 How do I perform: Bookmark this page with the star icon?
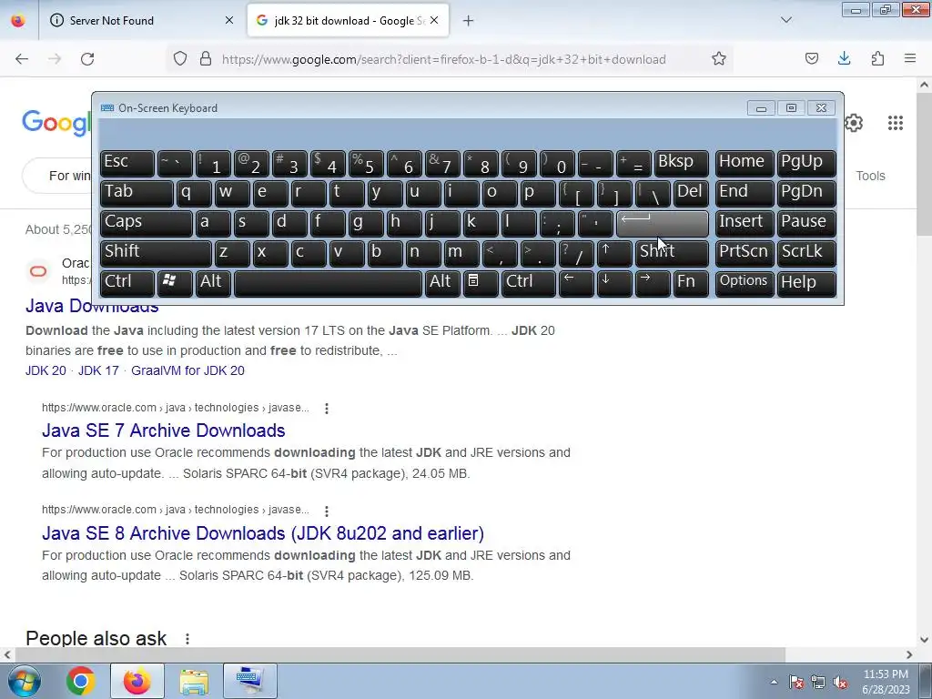(719, 59)
